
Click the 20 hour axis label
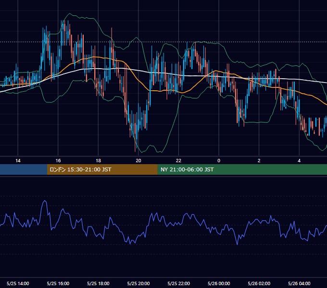point(138,161)
